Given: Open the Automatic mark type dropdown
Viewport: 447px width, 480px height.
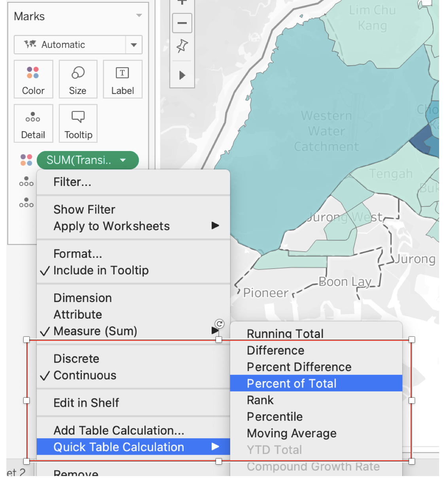Looking at the screenshot, I should coord(134,45).
